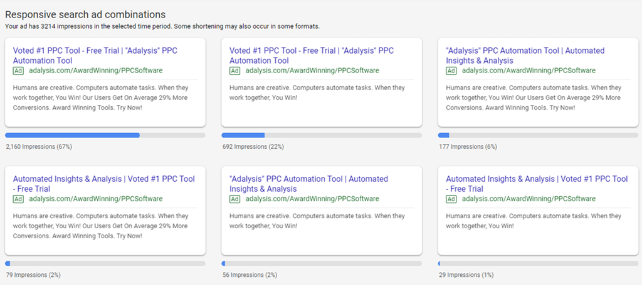Click the progress bar above 177 Impressions (6%)
This screenshot has height=285, width=642.
pos(538,135)
